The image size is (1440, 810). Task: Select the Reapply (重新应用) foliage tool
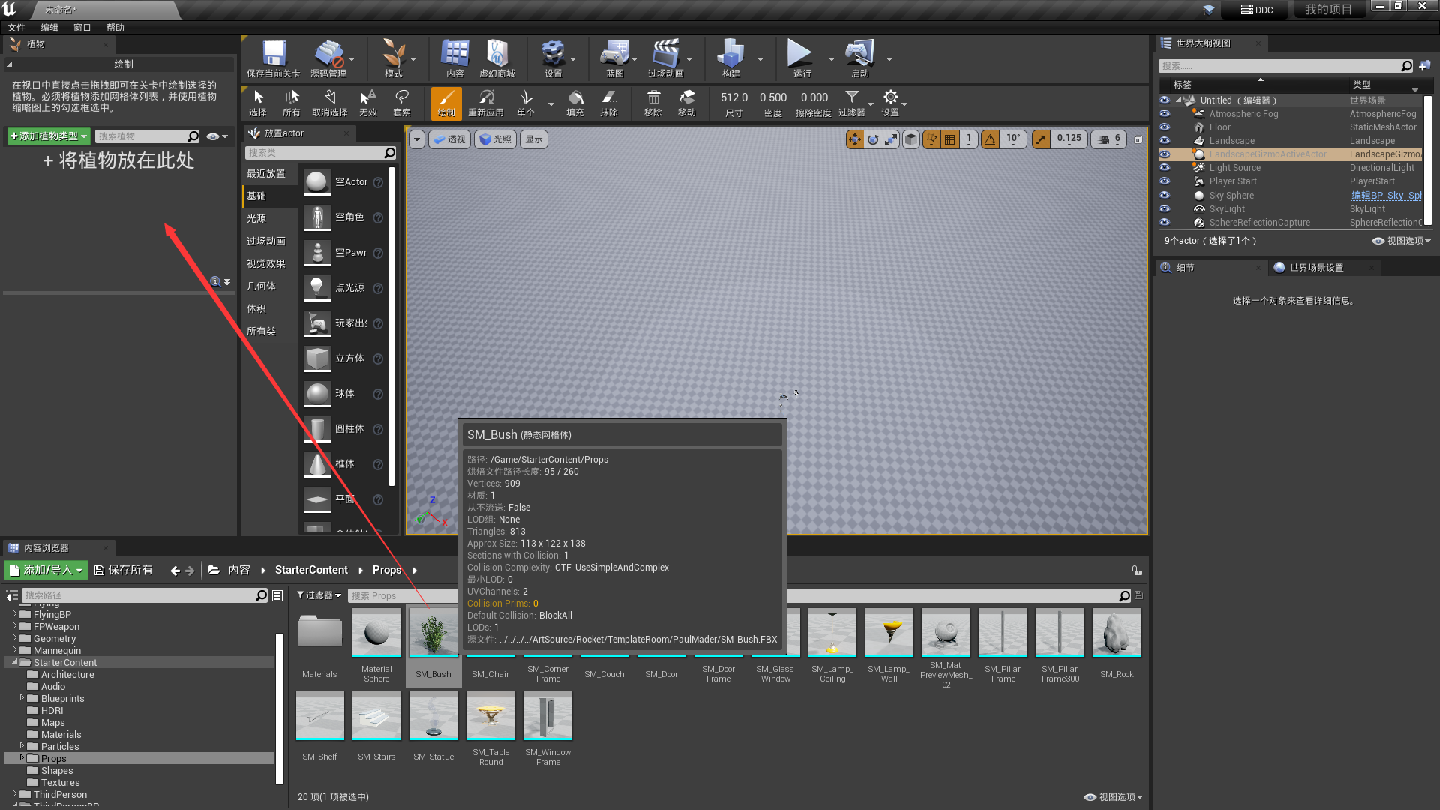pos(486,103)
